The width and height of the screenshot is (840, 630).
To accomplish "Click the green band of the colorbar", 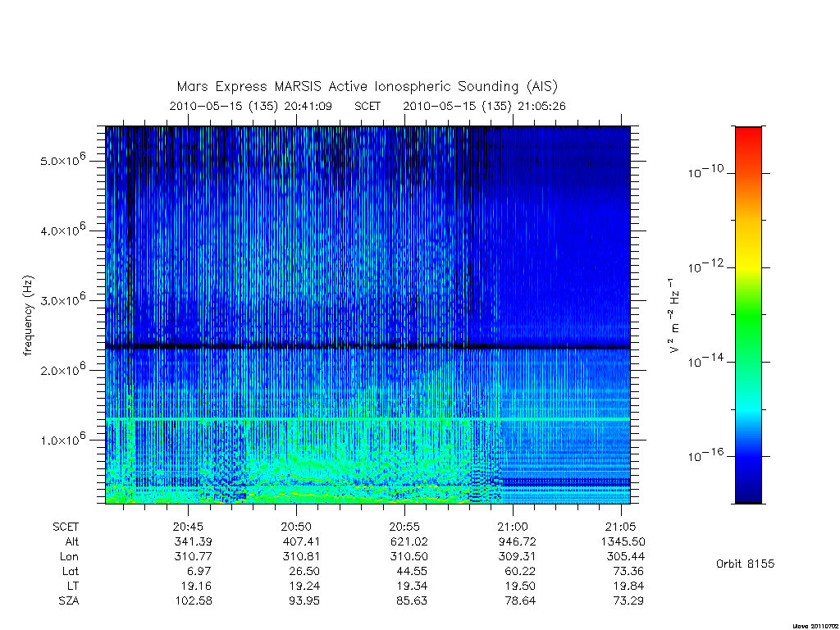I will coord(748,316).
